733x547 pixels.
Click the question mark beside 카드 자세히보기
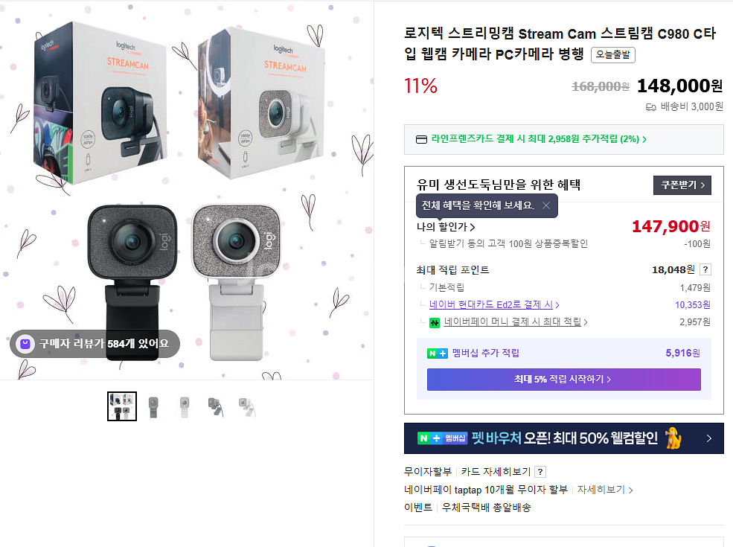click(540, 472)
